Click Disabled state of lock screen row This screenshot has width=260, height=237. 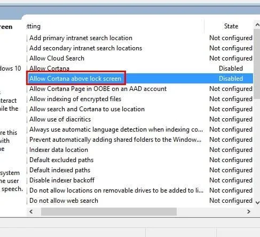pyautogui.click(x=231, y=79)
